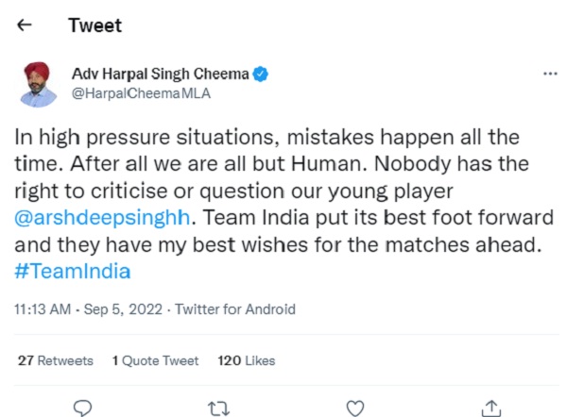This screenshot has height=417, width=567.
Task: View the 120 Likes list
Action: coord(246,360)
